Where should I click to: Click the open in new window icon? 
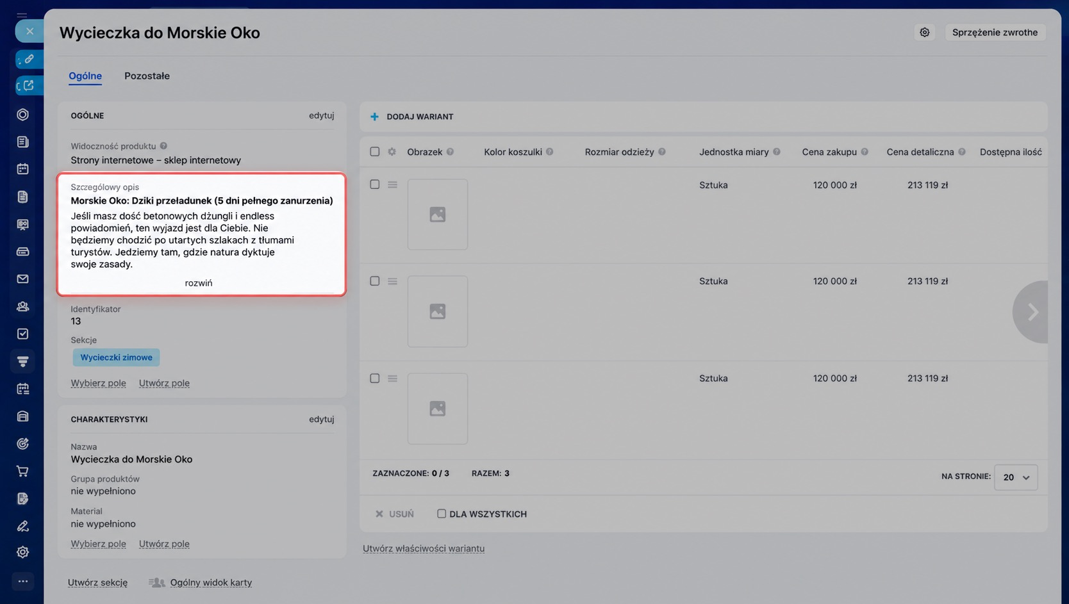29,85
